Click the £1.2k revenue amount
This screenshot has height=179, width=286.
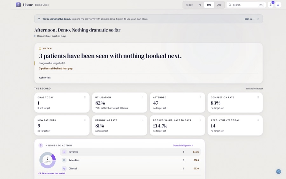coord(196,152)
